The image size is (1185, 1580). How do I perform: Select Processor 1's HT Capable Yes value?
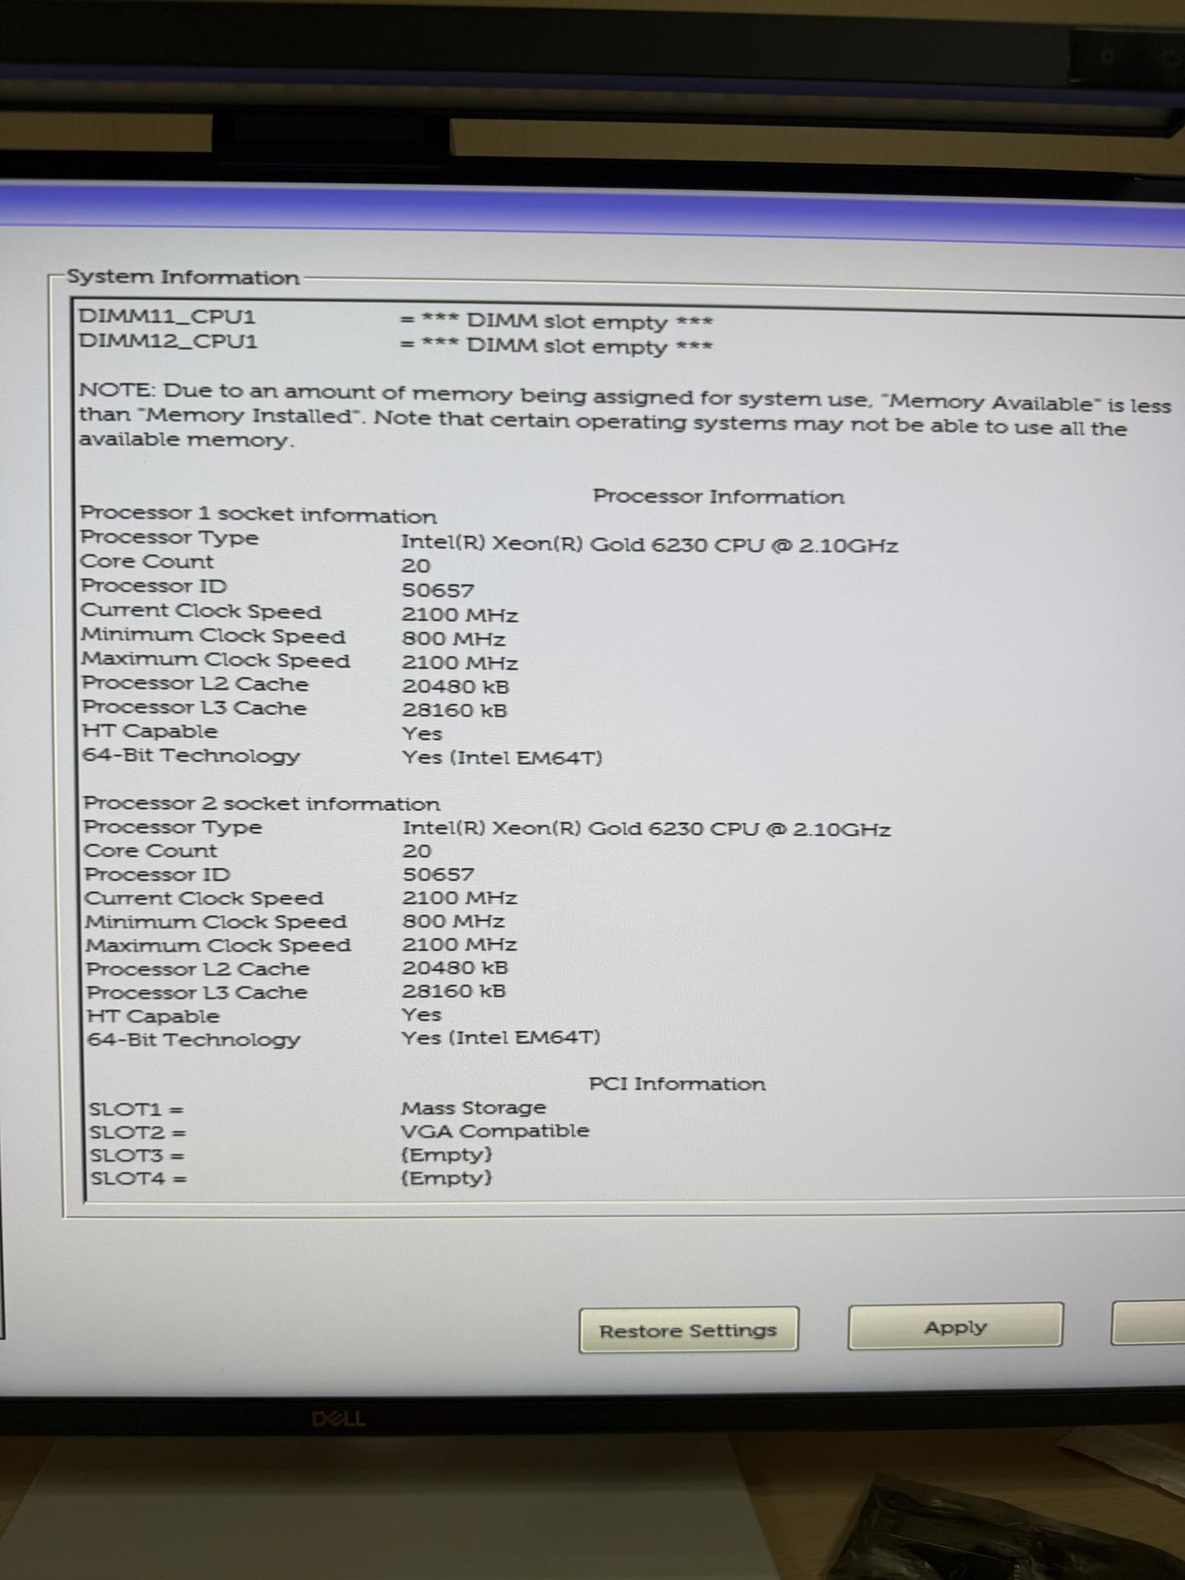click(x=422, y=734)
